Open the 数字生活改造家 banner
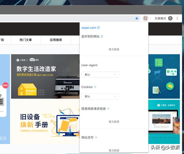Image resolution: width=184 pixels, height=154 pixels. pyautogui.click(x=45, y=76)
